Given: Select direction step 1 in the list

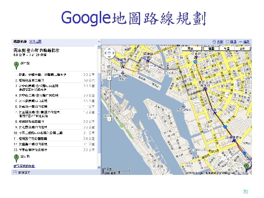Looking at the screenshot, I should 54,74.
